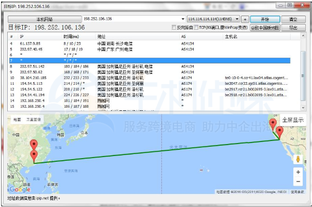This screenshot has height=207, width=312.
Task: Select hop row with IP 202.97.51.142
Action: pyautogui.click(x=150, y=67)
